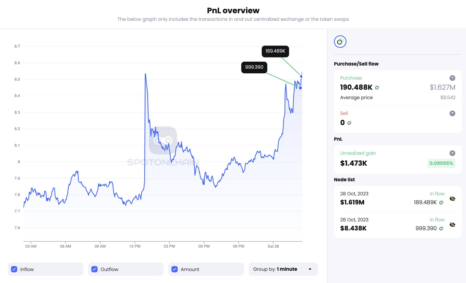Click the Purchase help question mark icon

coord(452,78)
